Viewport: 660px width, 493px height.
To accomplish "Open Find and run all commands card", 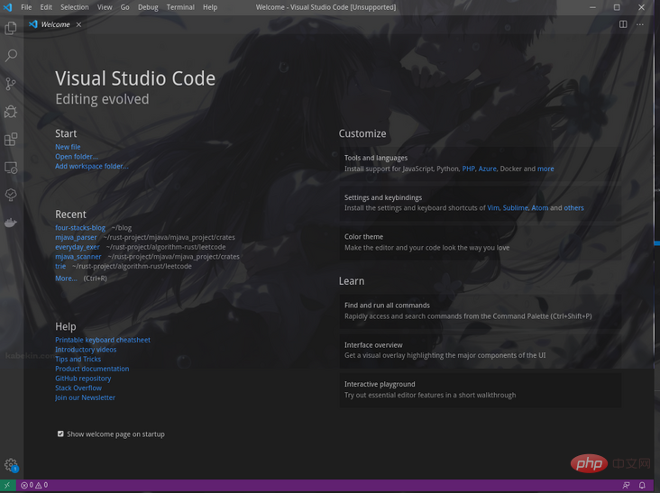I will pos(481,311).
